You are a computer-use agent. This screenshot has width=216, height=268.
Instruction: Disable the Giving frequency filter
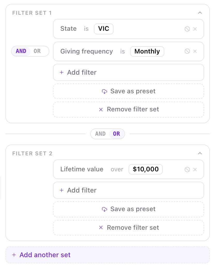pyautogui.click(x=187, y=51)
